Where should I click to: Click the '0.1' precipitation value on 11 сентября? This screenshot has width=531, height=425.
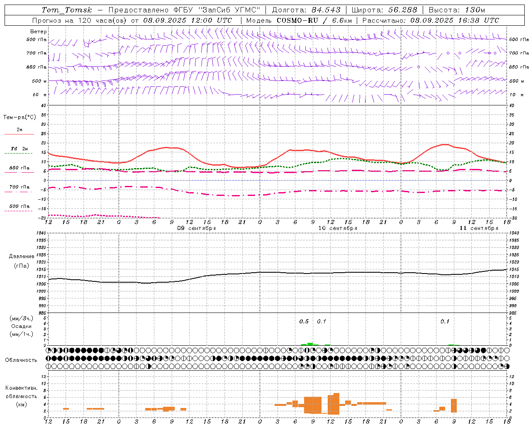445,321
